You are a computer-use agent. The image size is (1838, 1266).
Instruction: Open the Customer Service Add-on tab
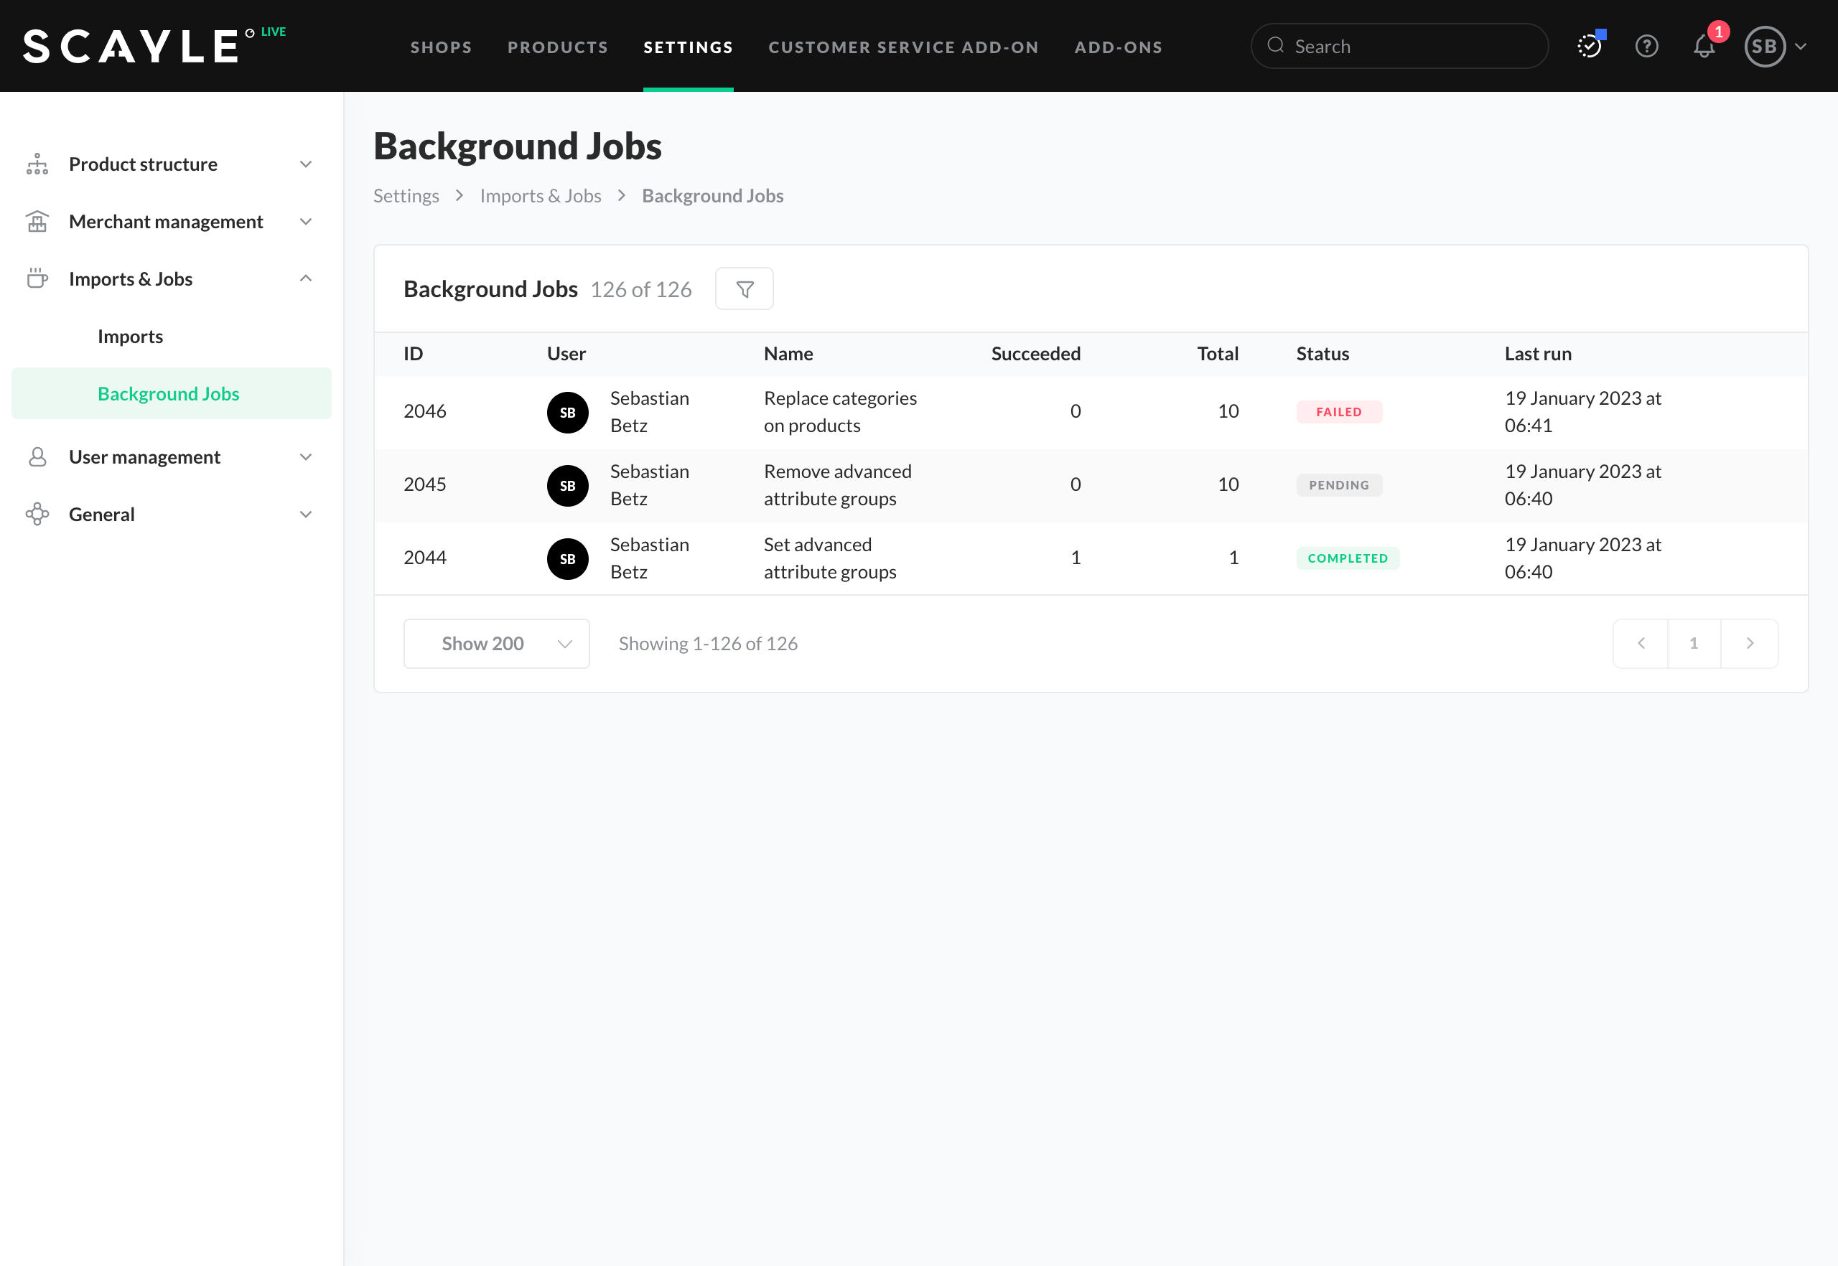[x=903, y=47]
